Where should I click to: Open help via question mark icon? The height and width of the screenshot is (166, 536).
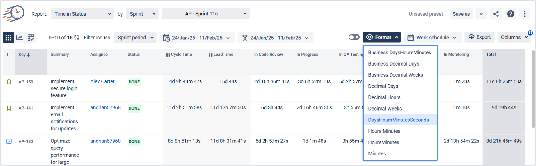[511, 14]
